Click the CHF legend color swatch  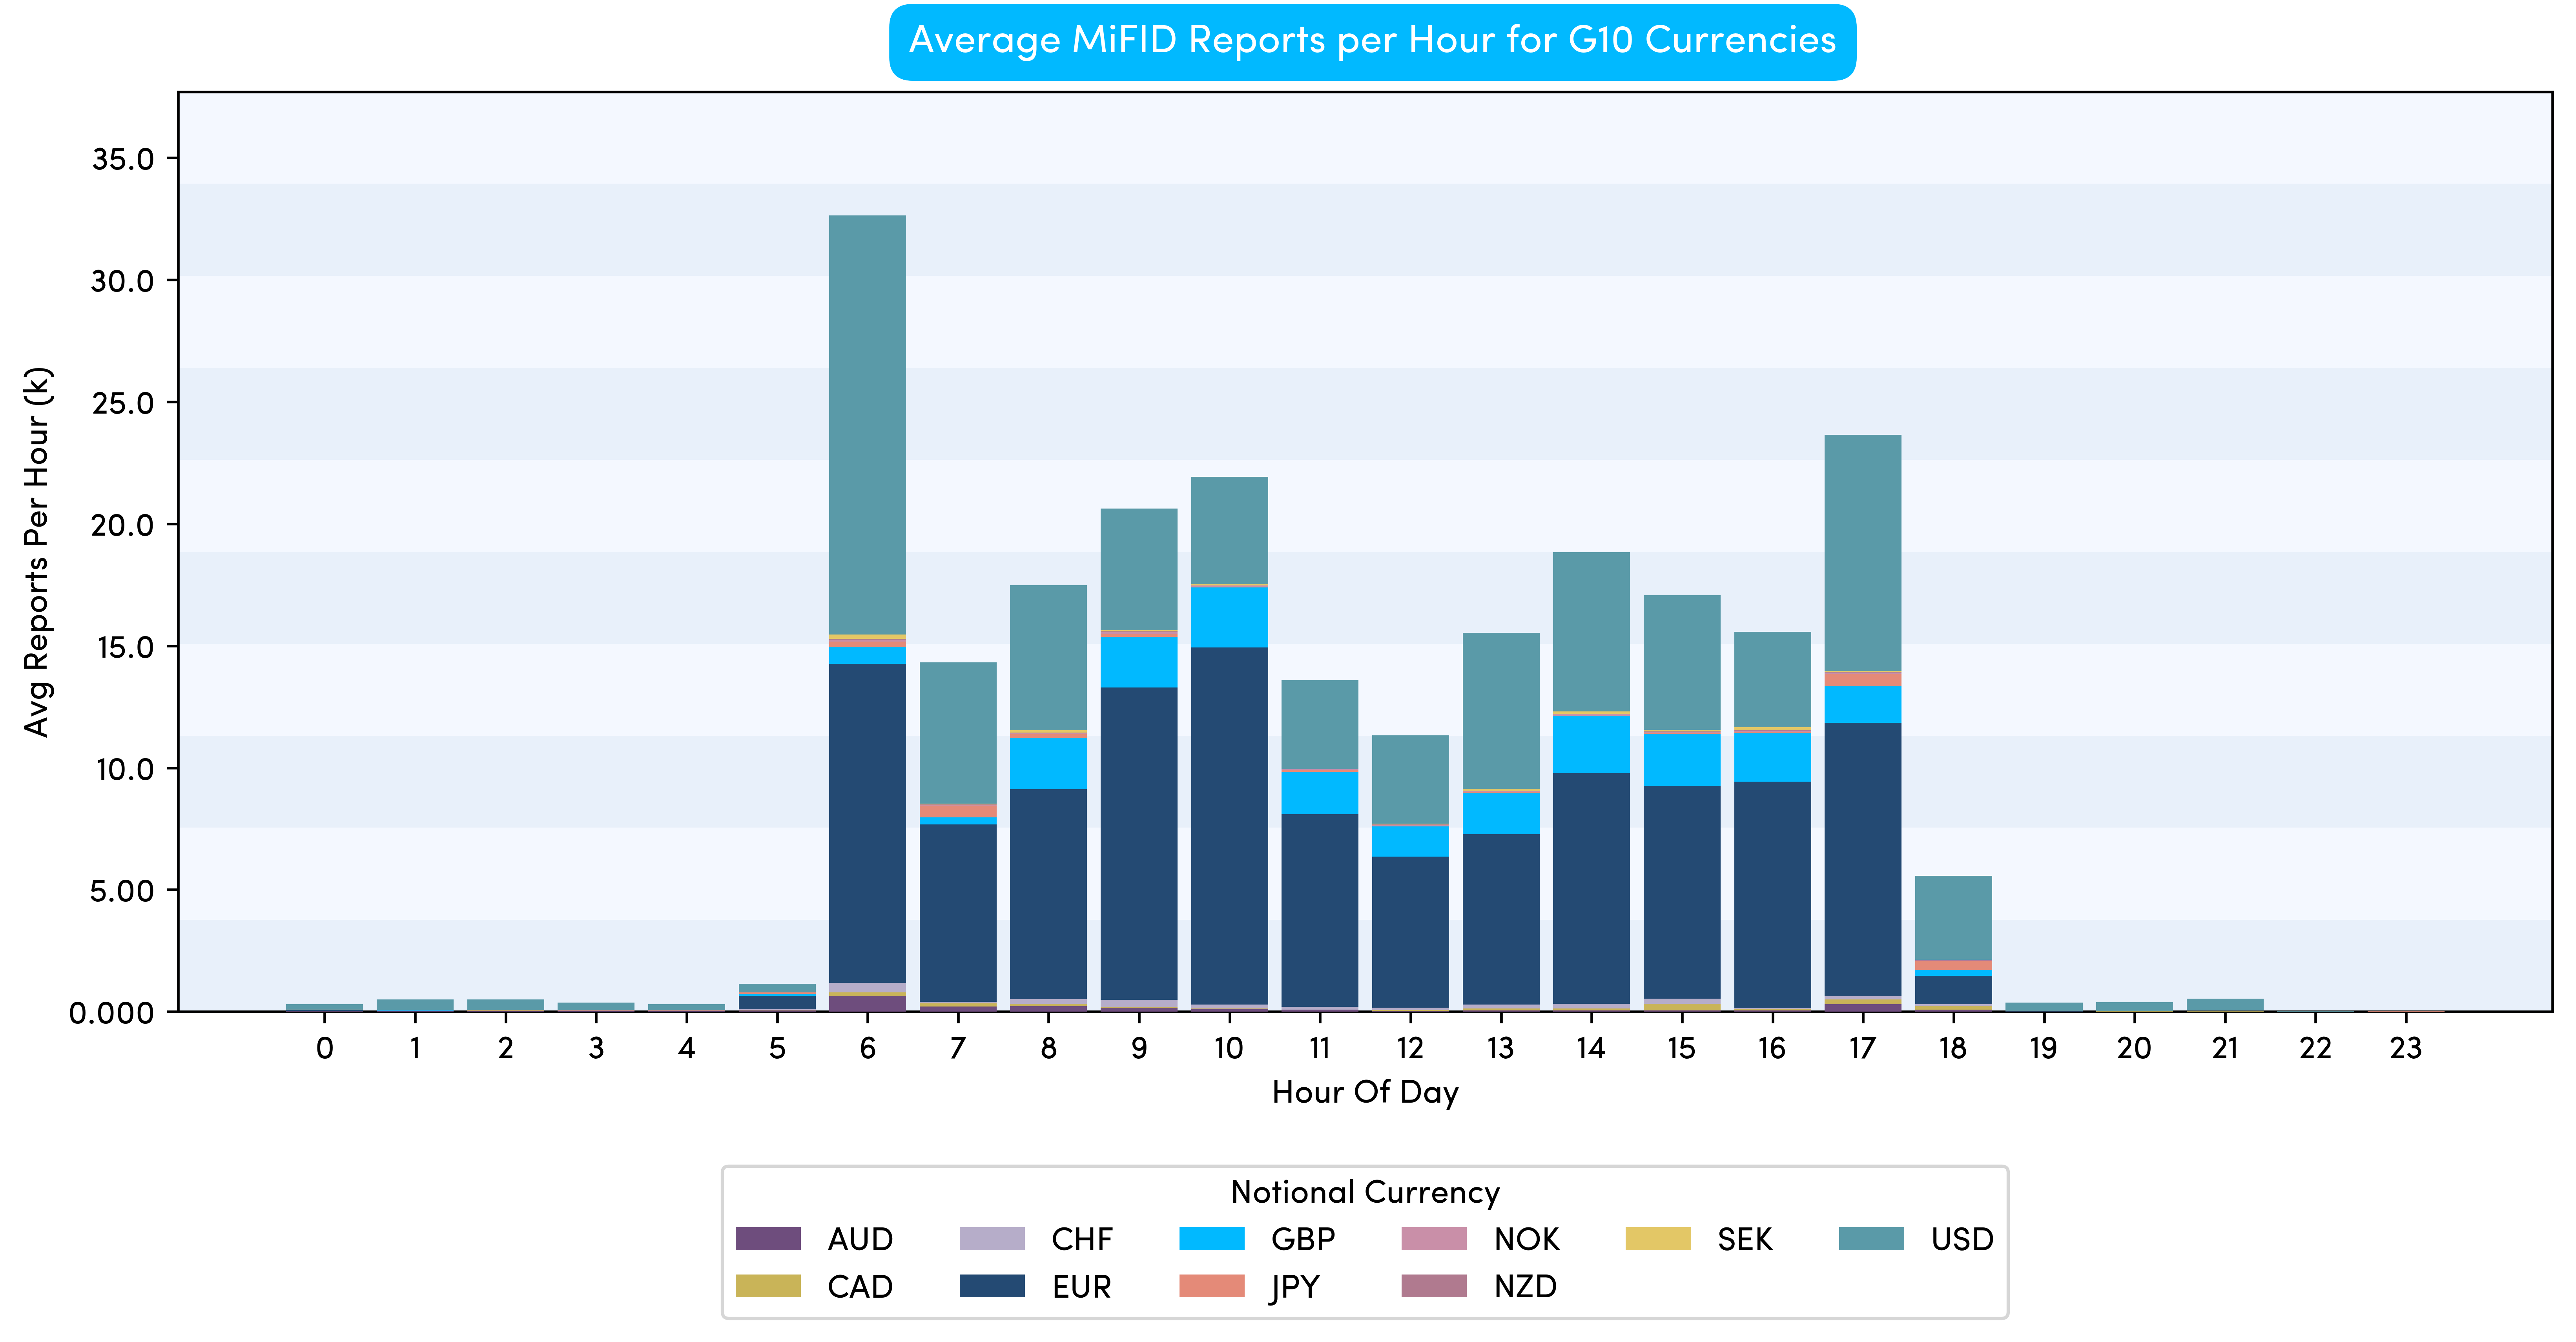pos(991,1238)
